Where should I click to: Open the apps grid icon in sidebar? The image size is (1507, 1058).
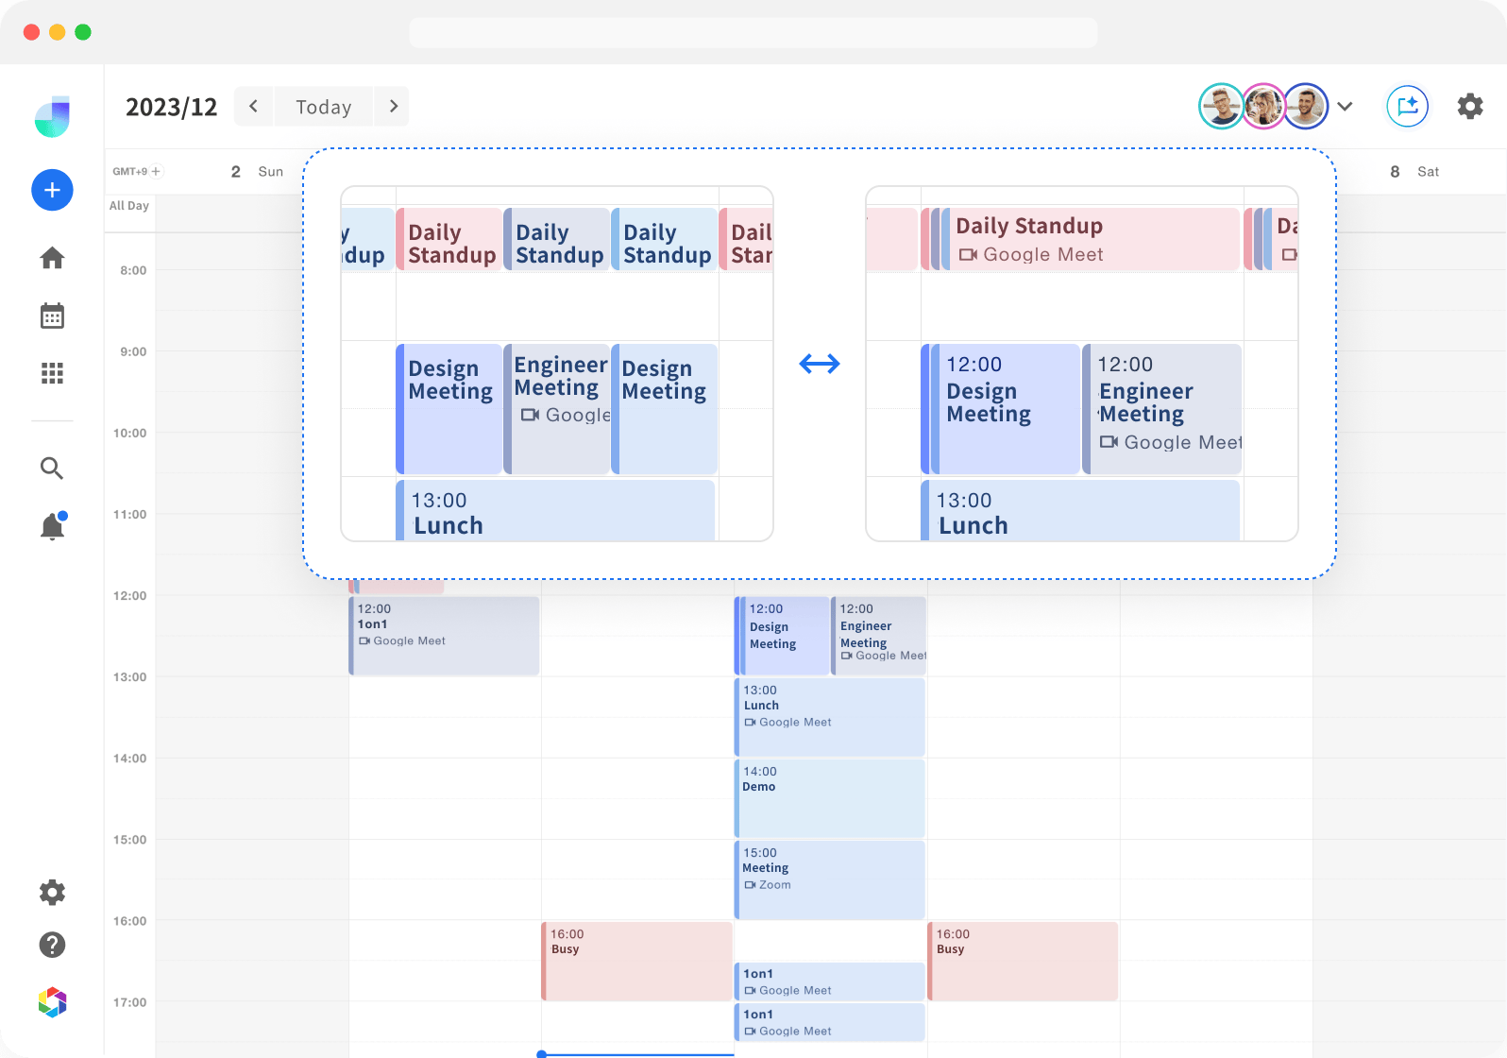(52, 373)
